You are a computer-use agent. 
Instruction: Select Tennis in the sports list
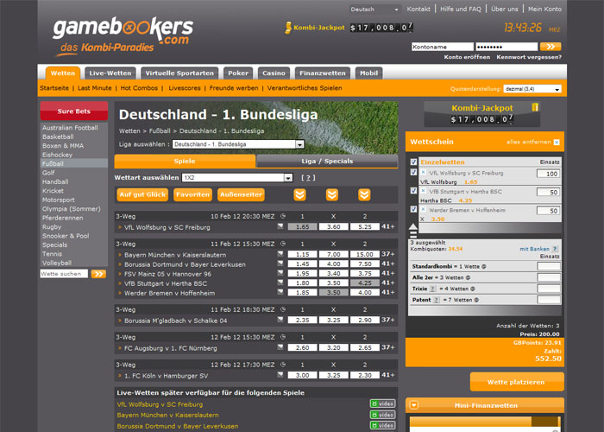(x=52, y=254)
